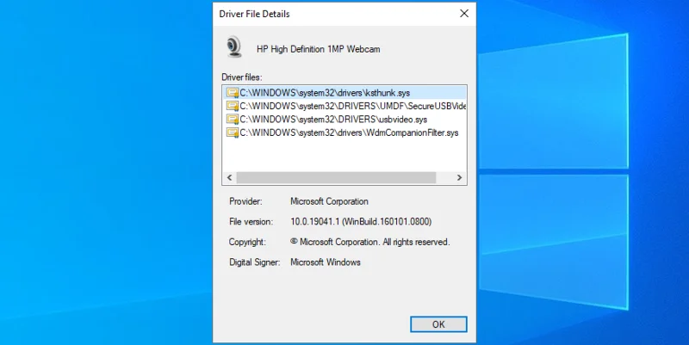The width and height of the screenshot is (689, 345).
Task: Click the horizontal scrollbar thumb in driver files
Action: tap(336, 178)
